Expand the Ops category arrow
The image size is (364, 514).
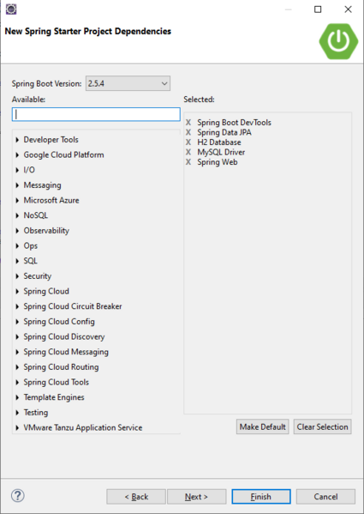17,246
